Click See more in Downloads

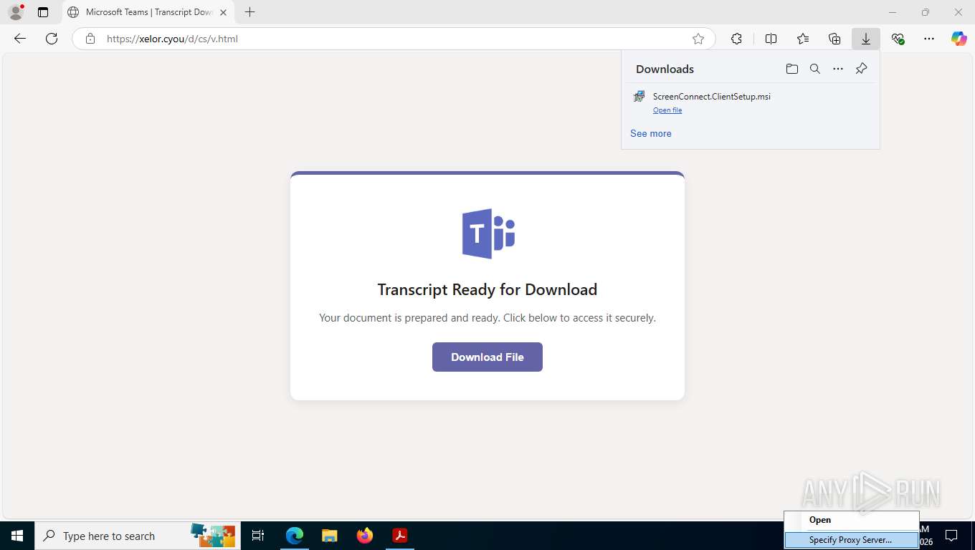651,133
